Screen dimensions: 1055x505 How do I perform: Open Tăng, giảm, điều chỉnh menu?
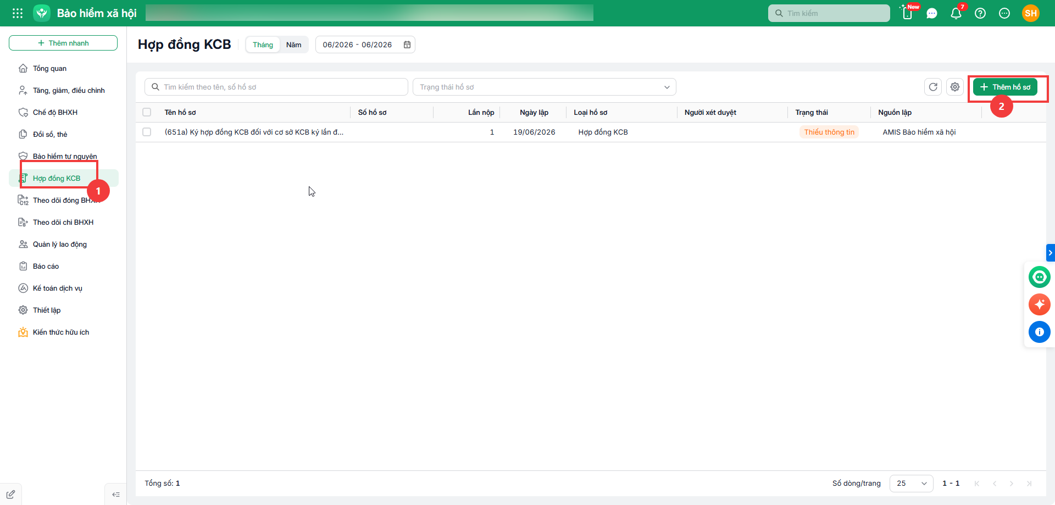63,90
